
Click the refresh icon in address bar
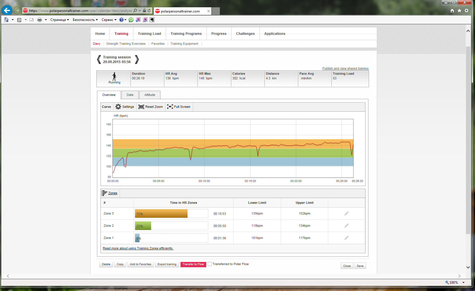(149, 11)
